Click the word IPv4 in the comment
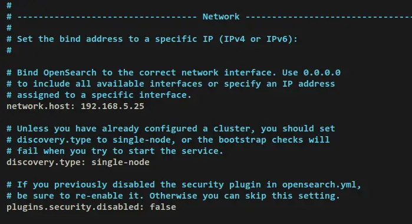Screen dimensions: 412x224 pyautogui.click(x=235, y=39)
